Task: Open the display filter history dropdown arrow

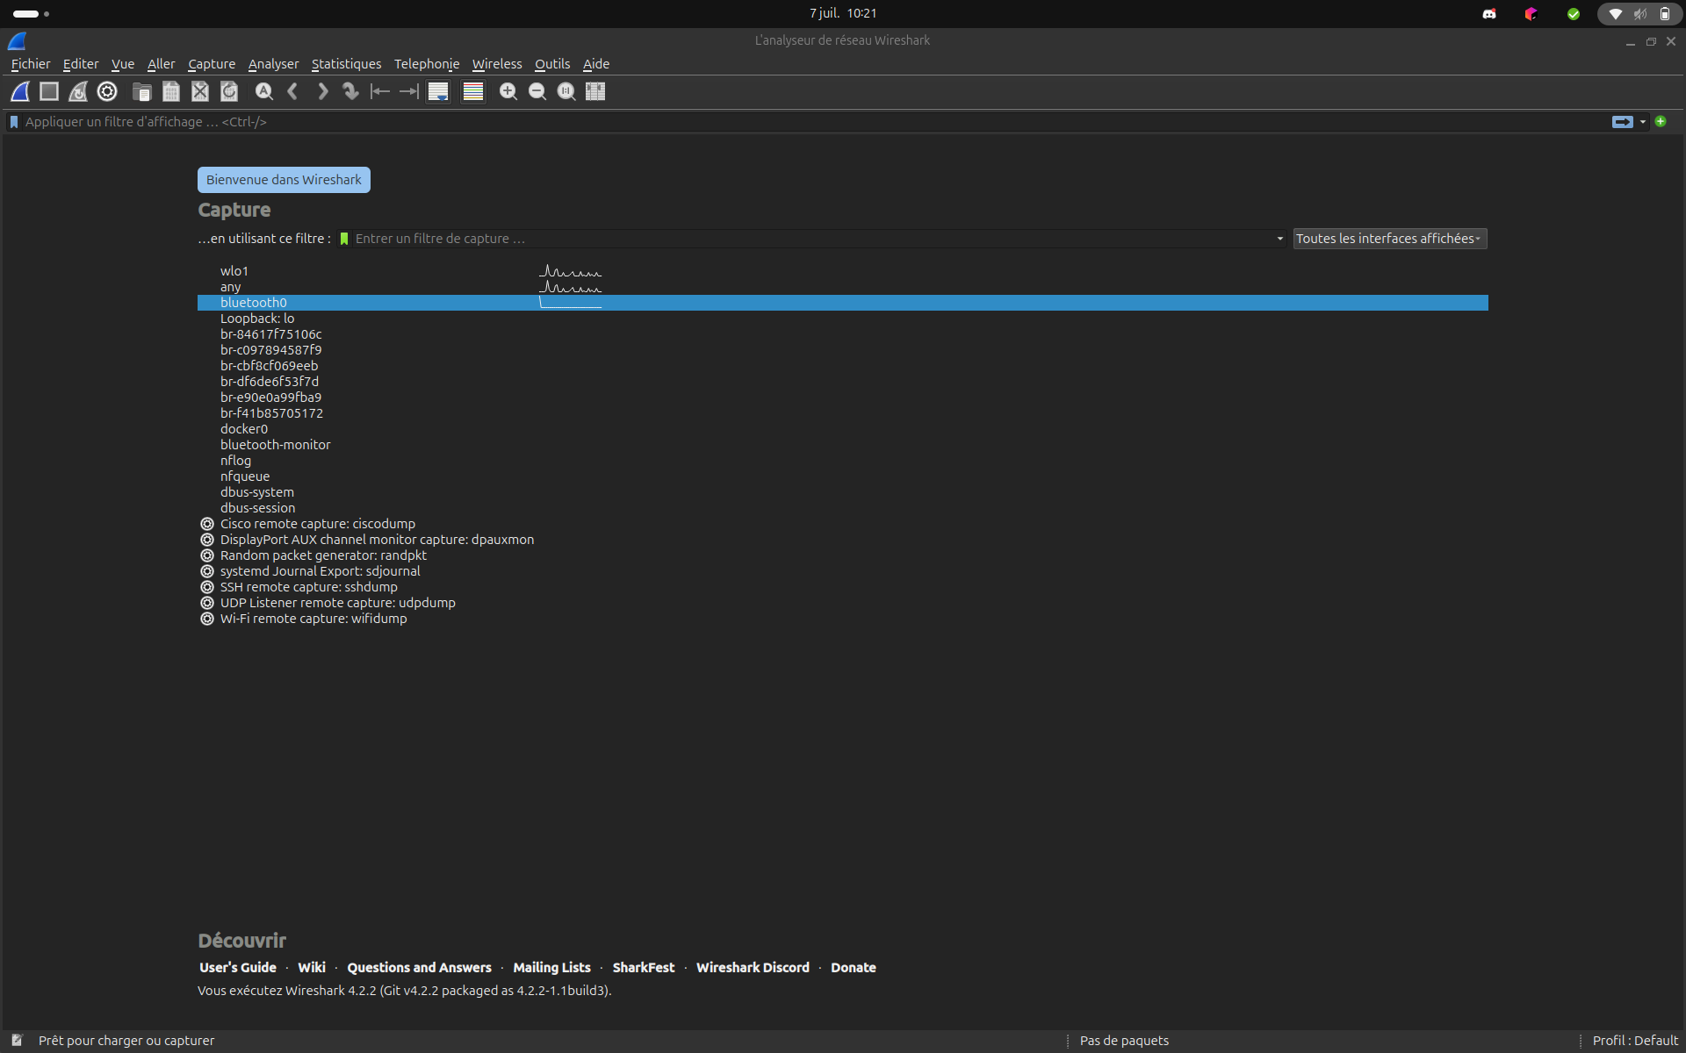Action: click(1643, 122)
